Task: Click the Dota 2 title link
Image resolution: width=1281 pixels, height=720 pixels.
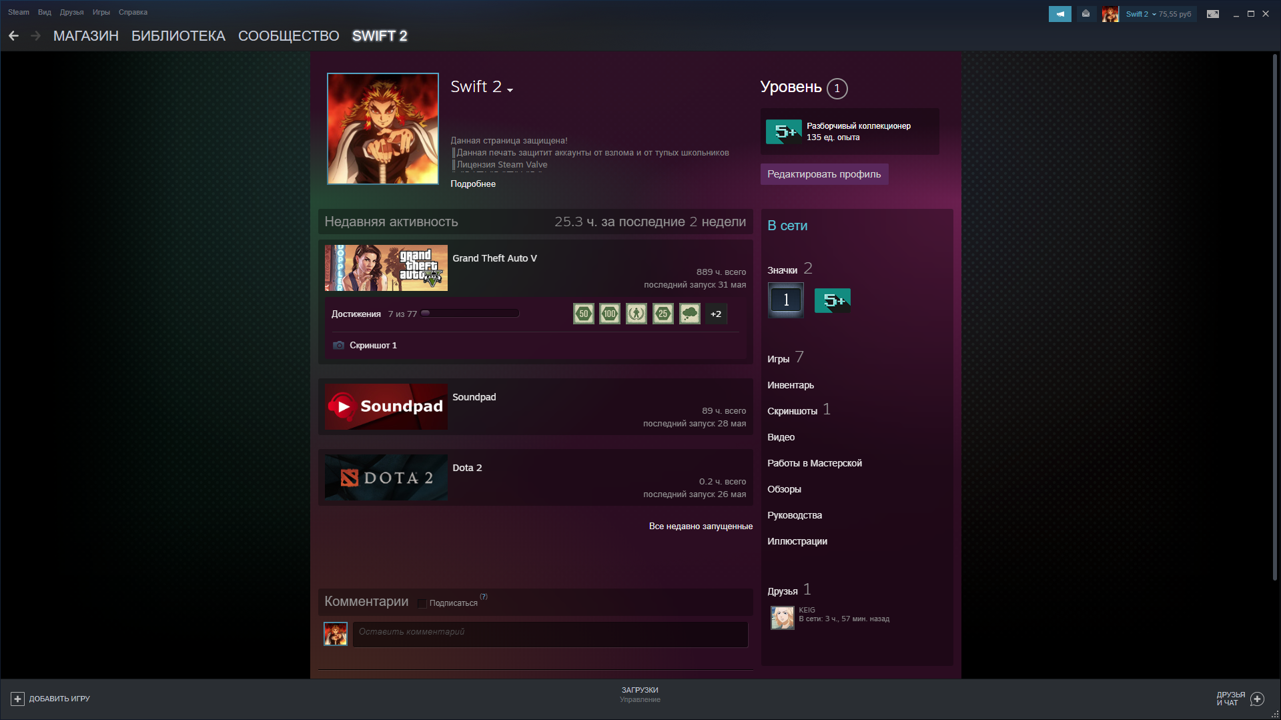Action: [x=467, y=468]
